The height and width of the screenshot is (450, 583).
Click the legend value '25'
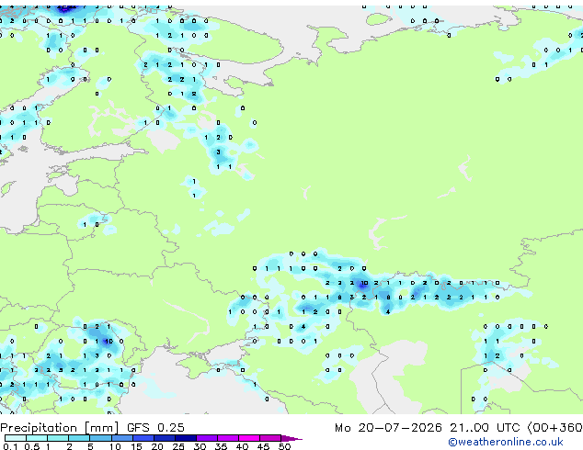pyautogui.click(x=178, y=446)
